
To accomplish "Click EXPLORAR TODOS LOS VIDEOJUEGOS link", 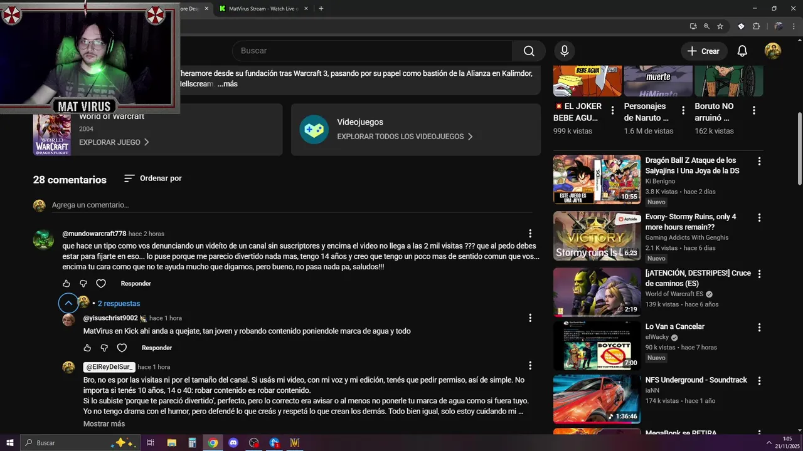I will [x=405, y=137].
